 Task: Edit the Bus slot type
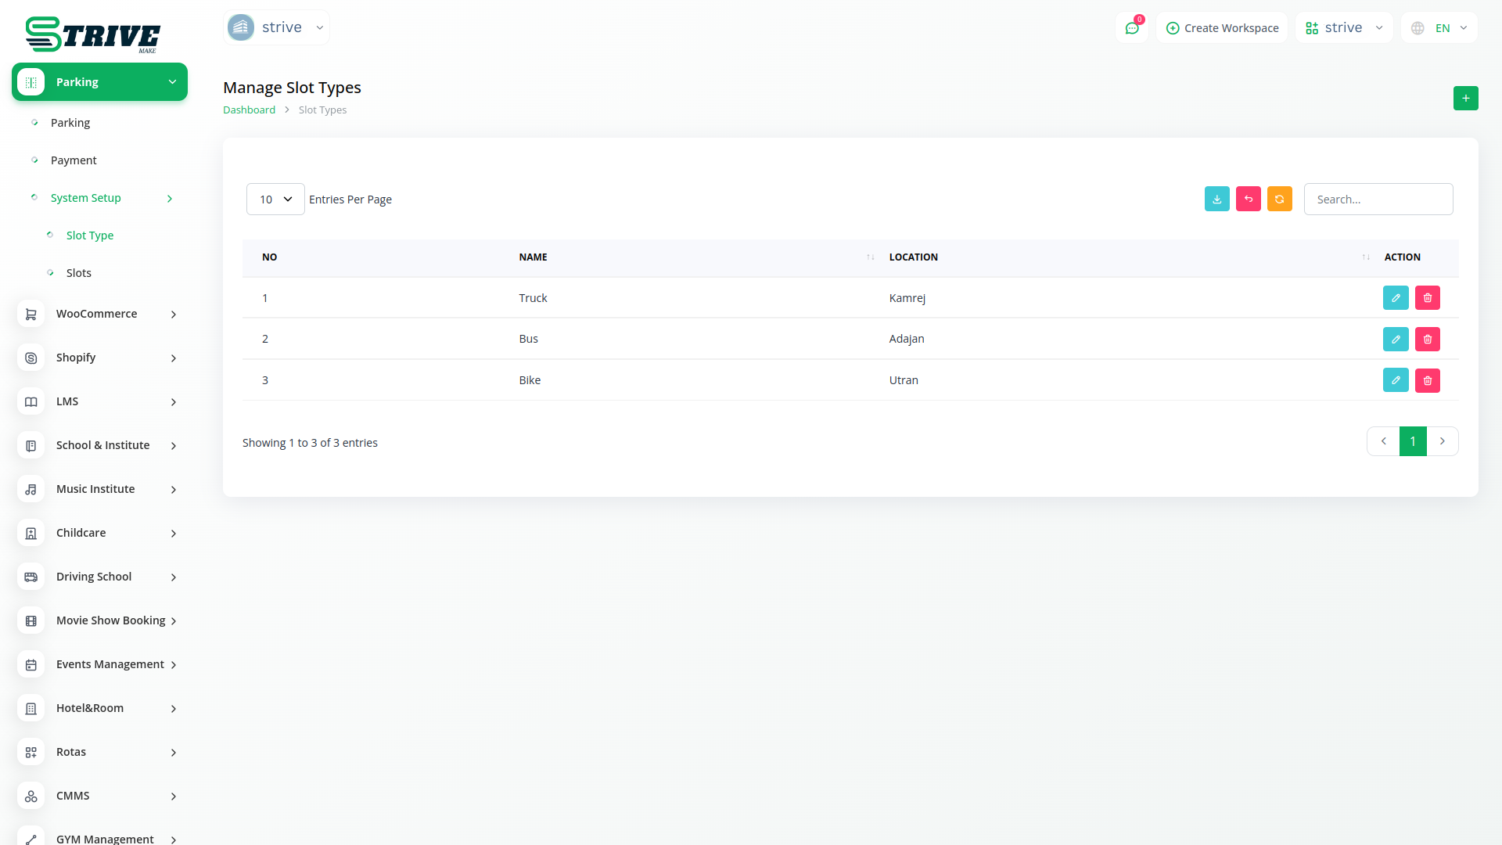point(1395,340)
